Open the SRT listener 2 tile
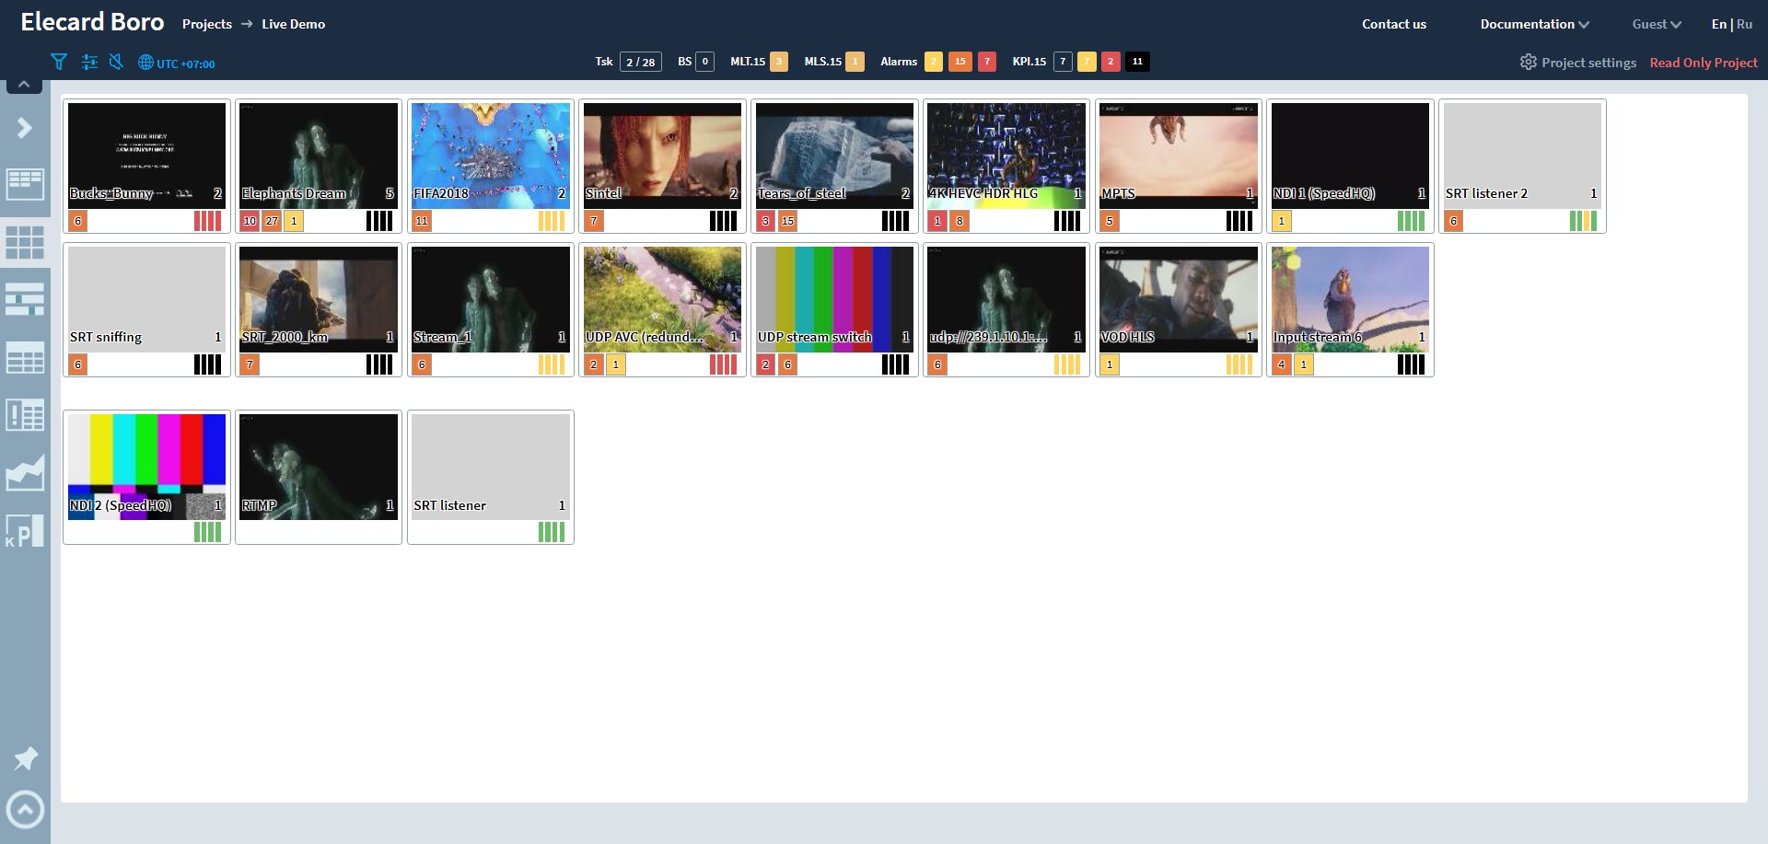The height and width of the screenshot is (844, 1768). (x=1522, y=156)
